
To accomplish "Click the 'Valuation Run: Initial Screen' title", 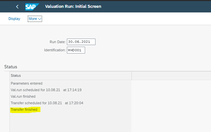I will [73, 6].
